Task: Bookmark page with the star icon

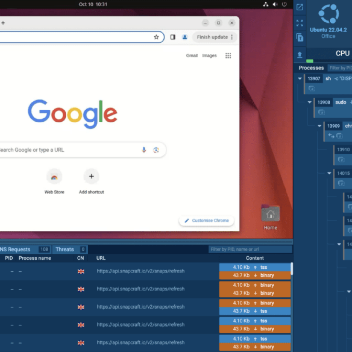Action: coord(156,37)
